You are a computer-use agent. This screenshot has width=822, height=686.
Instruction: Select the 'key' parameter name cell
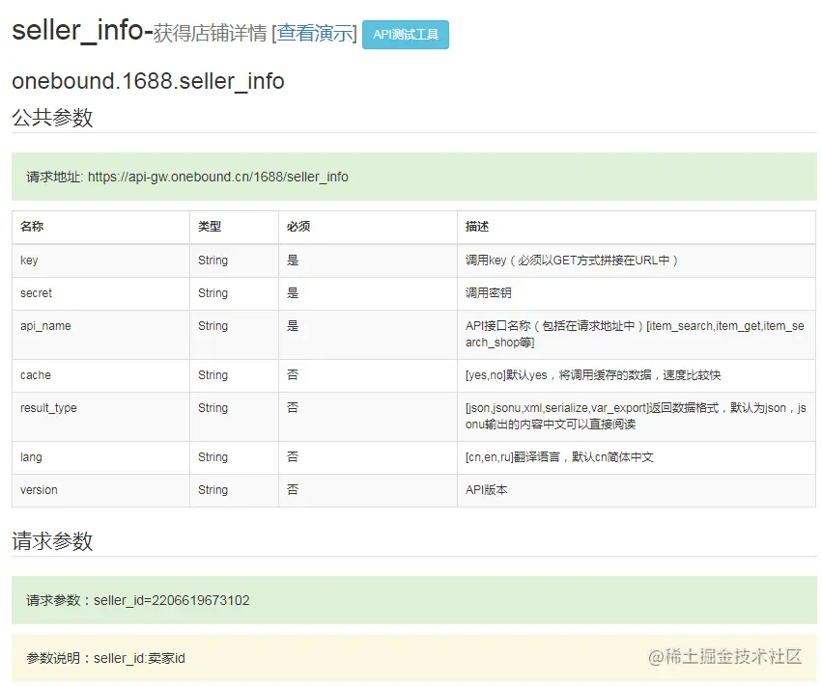click(x=100, y=261)
